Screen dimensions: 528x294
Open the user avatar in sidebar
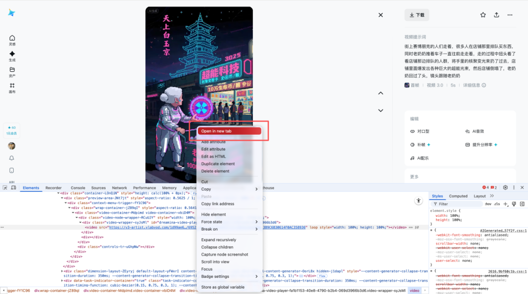pyautogui.click(x=11, y=146)
